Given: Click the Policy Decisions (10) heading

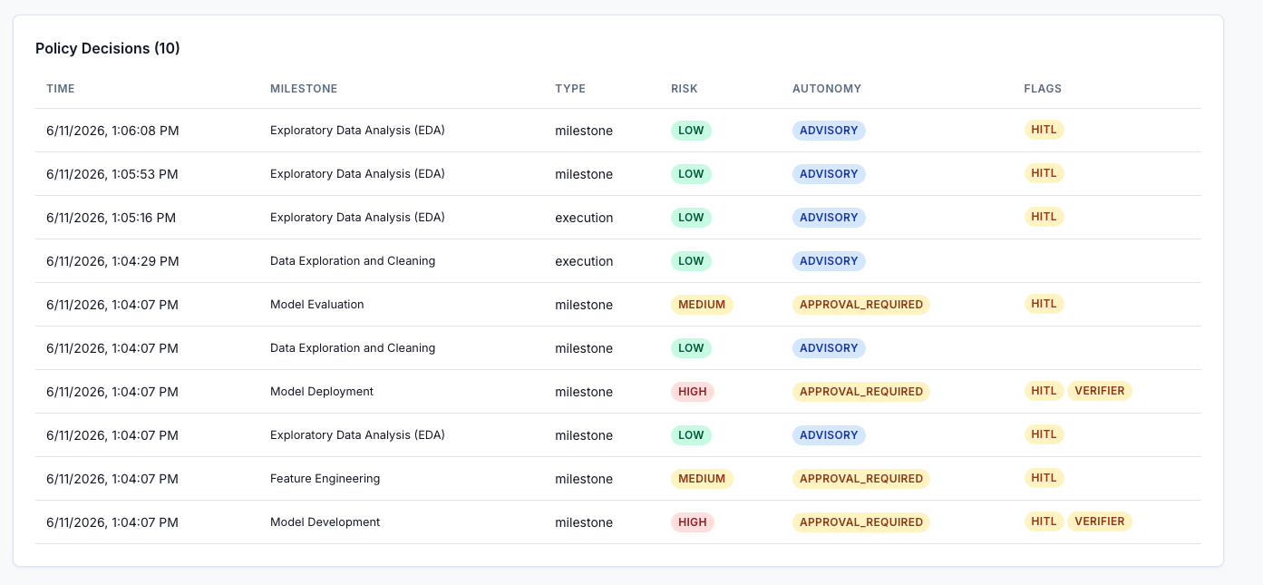Looking at the screenshot, I should [x=108, y=48].
